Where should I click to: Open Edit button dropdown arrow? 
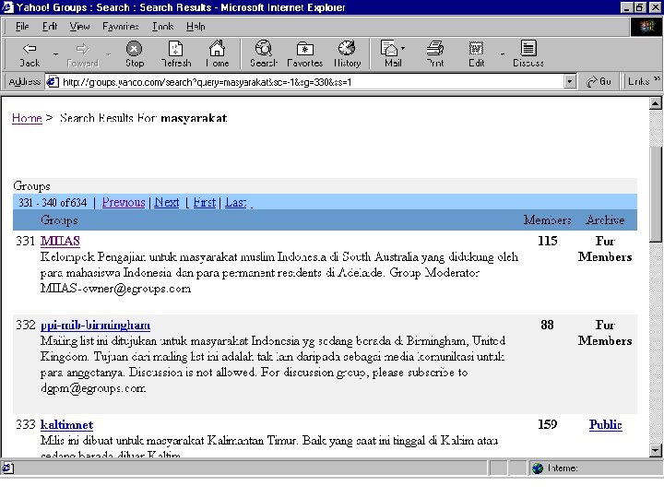pyautogui.click(x=503, y=54)
